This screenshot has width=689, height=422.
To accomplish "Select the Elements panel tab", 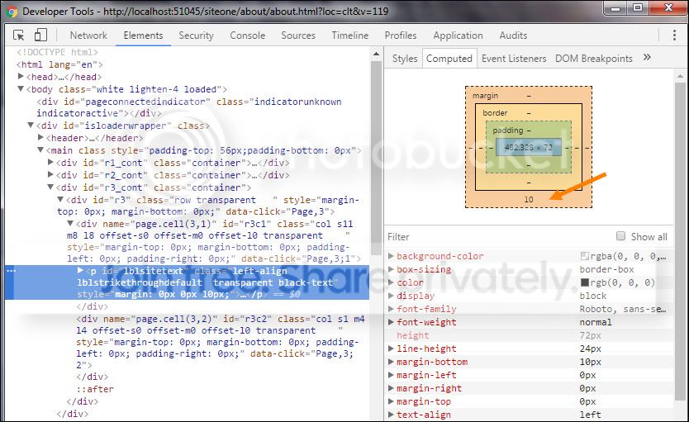I will coord(143,36).
